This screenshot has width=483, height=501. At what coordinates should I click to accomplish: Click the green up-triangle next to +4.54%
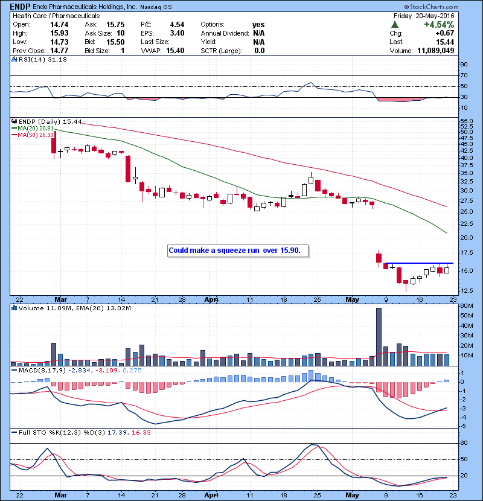click(395, 25)
